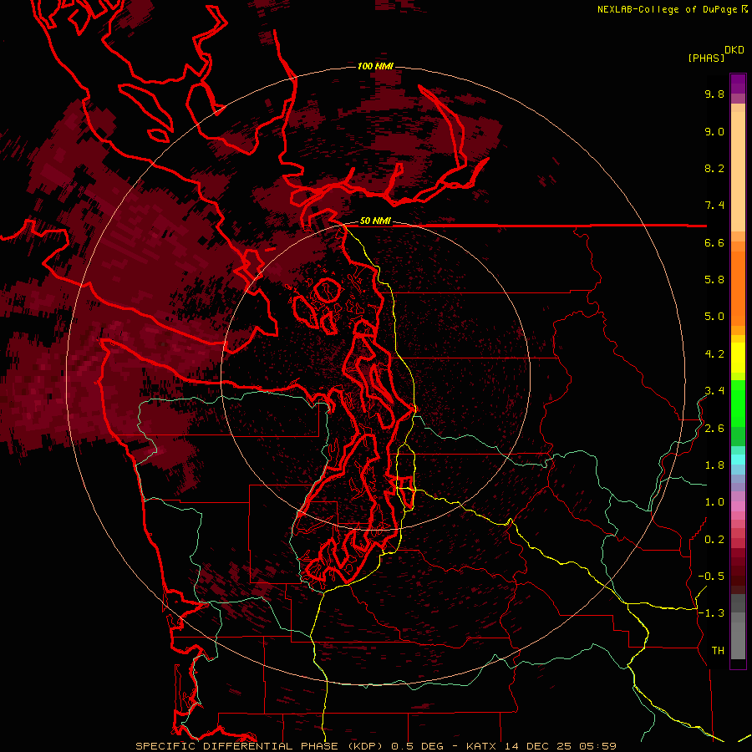Click the 1.8 scale value
The width and height of the screenshot is (752, 752).
pos(714,465)
